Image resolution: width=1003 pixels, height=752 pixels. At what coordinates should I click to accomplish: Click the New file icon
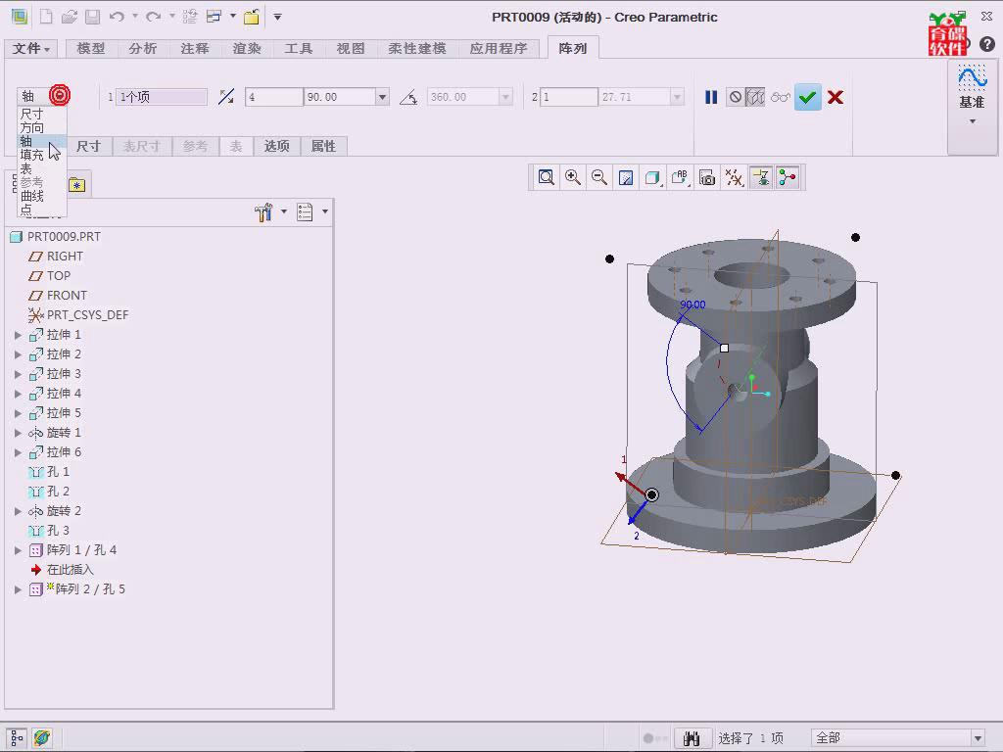tap(46, 17)
